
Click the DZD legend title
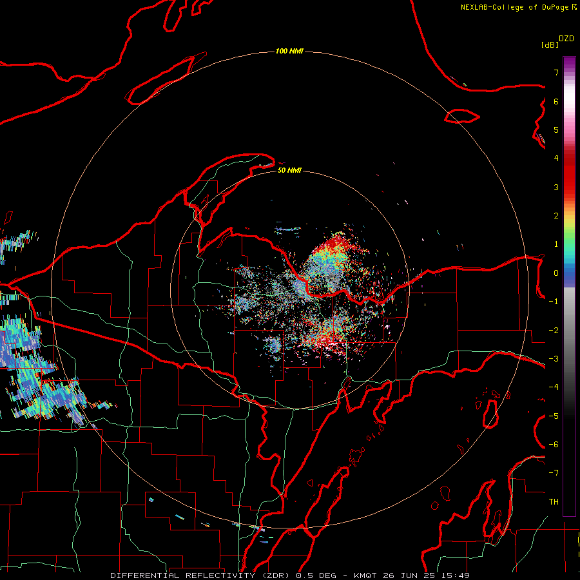coord(566,39)
